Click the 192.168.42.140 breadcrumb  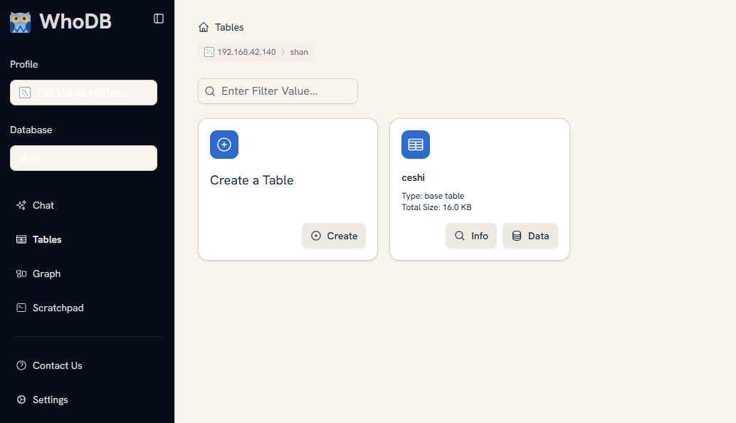246,52
